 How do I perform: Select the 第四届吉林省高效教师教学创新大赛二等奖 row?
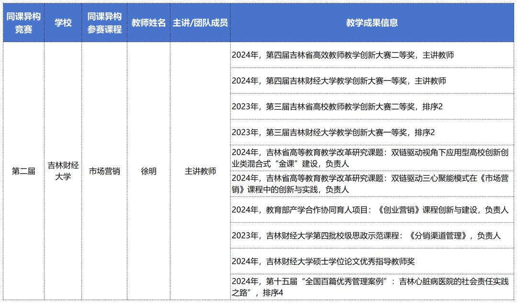(372, 55)
